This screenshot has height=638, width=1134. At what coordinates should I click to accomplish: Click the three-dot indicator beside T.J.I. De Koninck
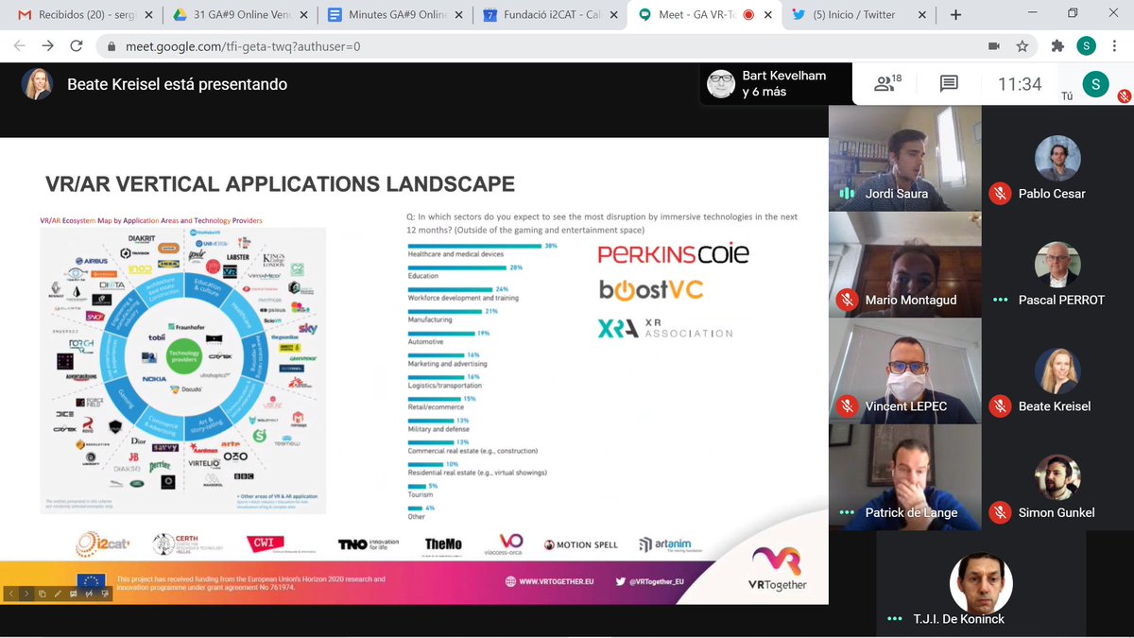(894, 619)
